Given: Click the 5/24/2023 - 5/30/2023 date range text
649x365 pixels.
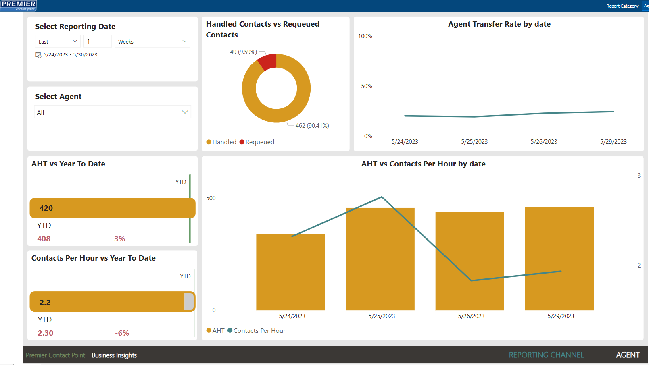Looking at the screenshot, I should pyautogui.click(x=70, y=55).
